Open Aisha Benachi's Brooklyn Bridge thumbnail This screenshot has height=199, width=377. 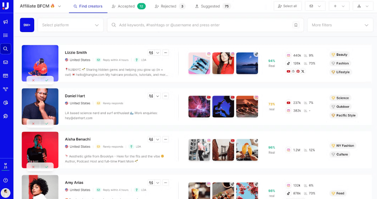[x=223, y=150]
